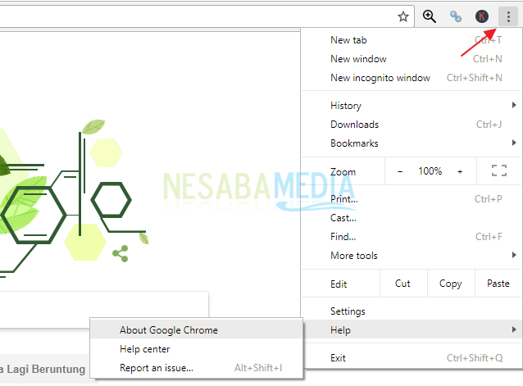Viewport: 523px width, 386px height.
Task: Expand the History submenu
Action: pos(412,106)
